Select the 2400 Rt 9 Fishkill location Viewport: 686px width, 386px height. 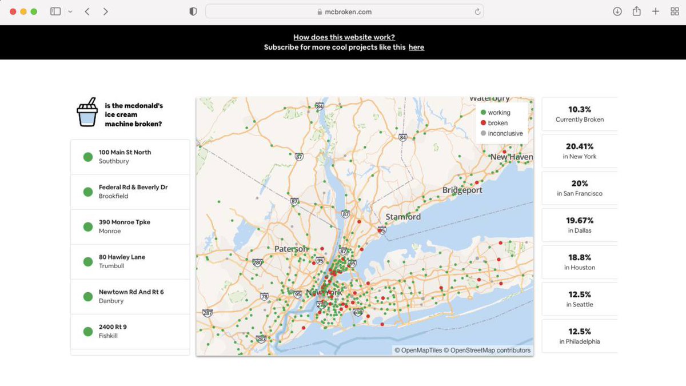[130, 331]
